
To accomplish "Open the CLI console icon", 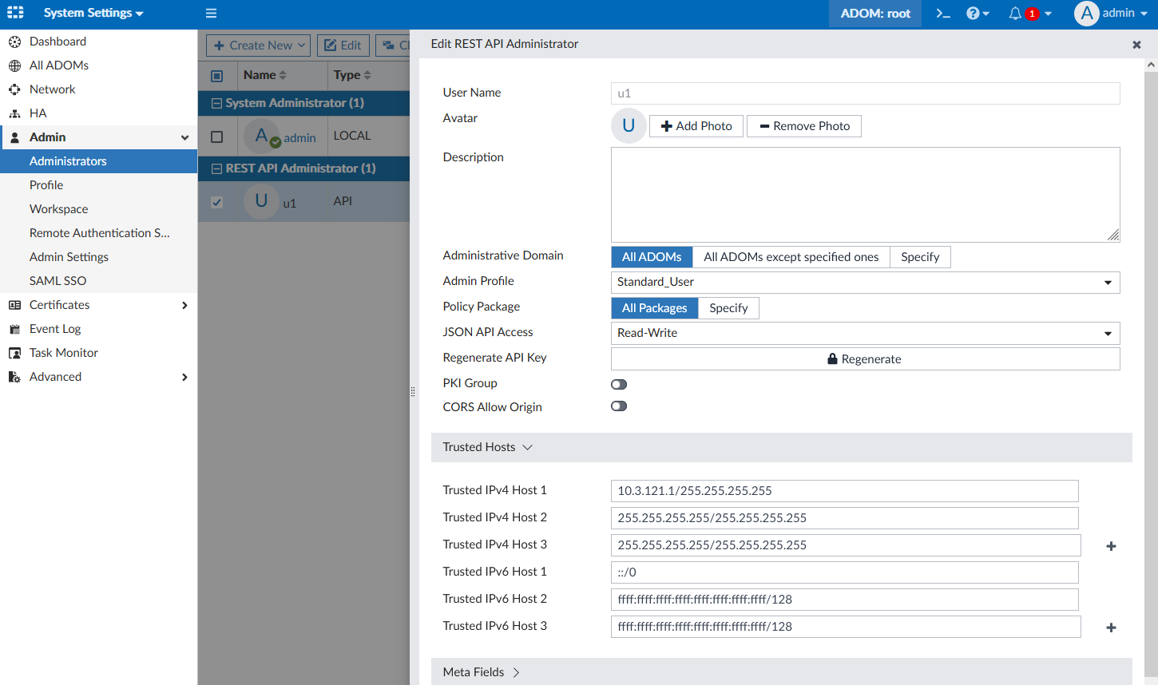I will (x=943, y=14).
